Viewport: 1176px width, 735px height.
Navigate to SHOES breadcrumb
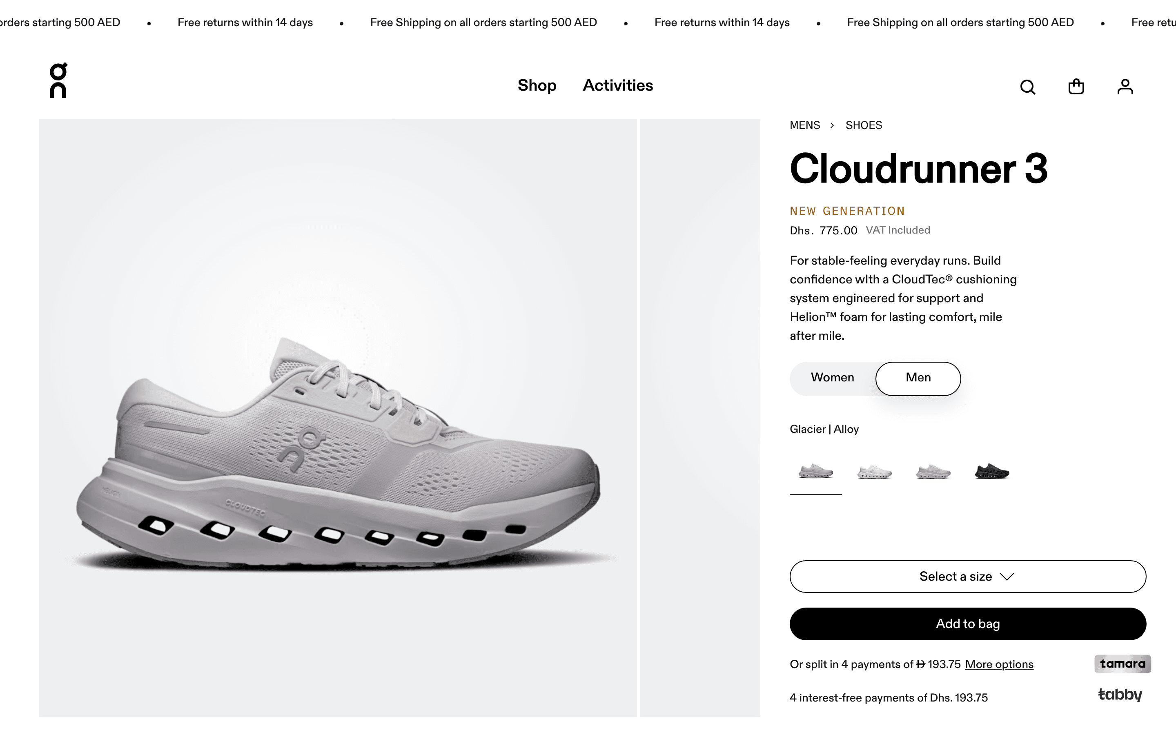(864, 125)
